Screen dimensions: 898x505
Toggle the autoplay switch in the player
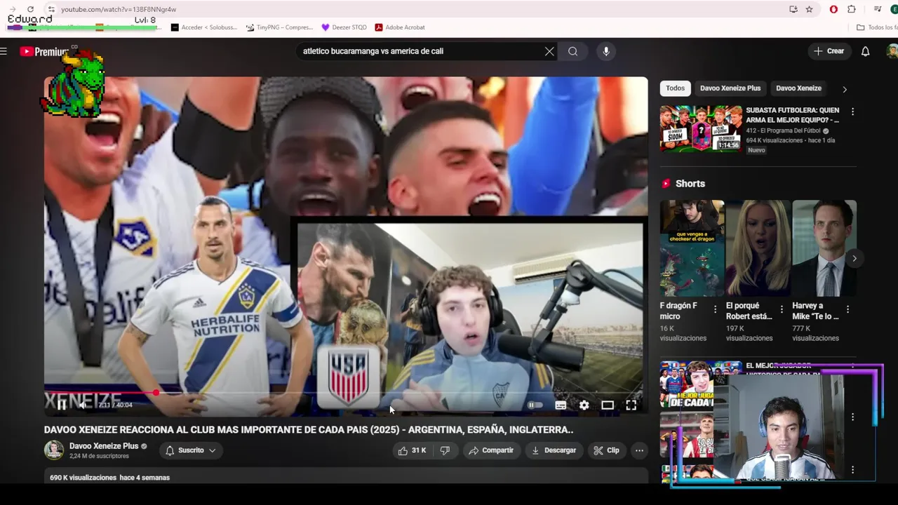point(535,405)
